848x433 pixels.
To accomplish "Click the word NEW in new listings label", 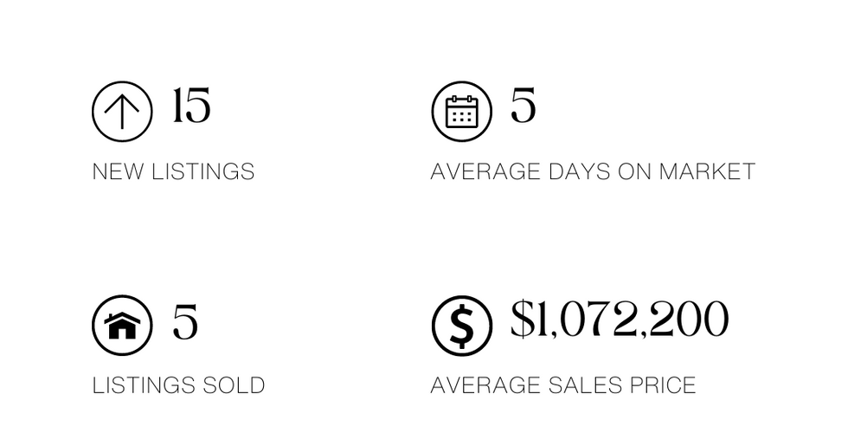I will [119, 171].
